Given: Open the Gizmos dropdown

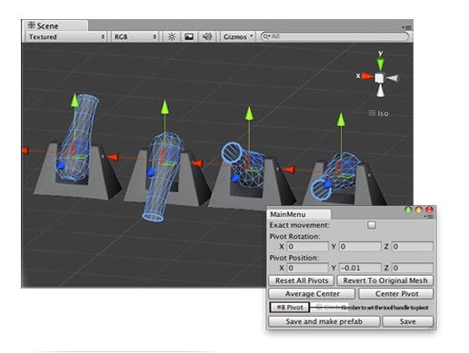Looking at the screenshot, I should (238, 36).
